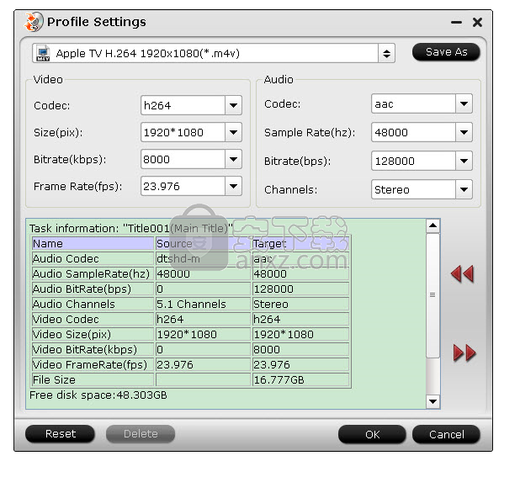Click the Video Size(pix) row name
This screenshot has height=477, width=520.
93,335
